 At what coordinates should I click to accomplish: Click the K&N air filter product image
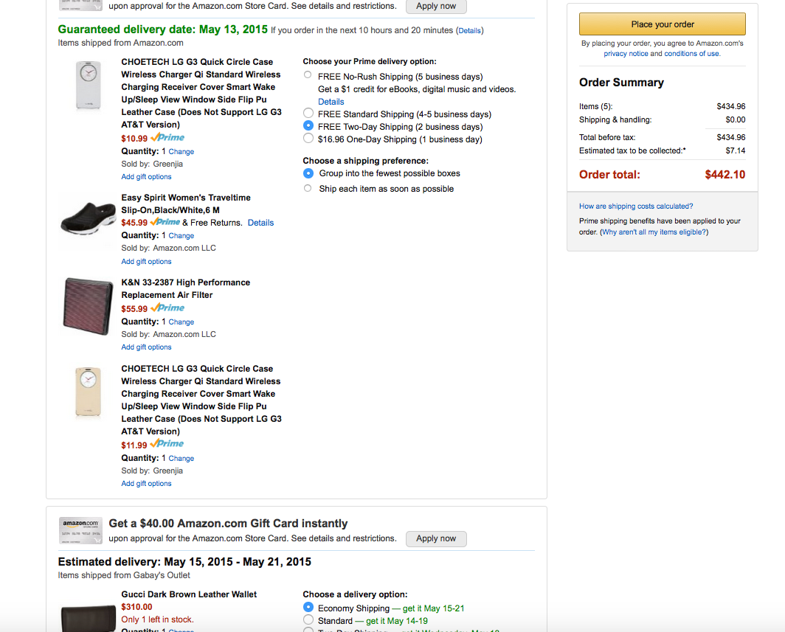pyautogui.click(x=87, y=305)
